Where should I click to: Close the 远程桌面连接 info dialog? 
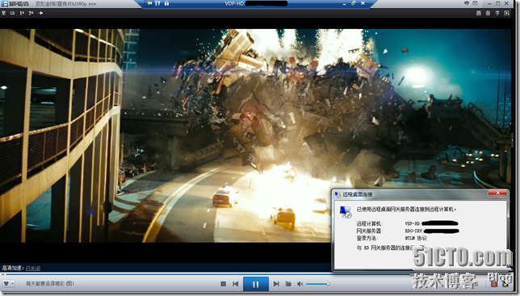tap(497, 193)
